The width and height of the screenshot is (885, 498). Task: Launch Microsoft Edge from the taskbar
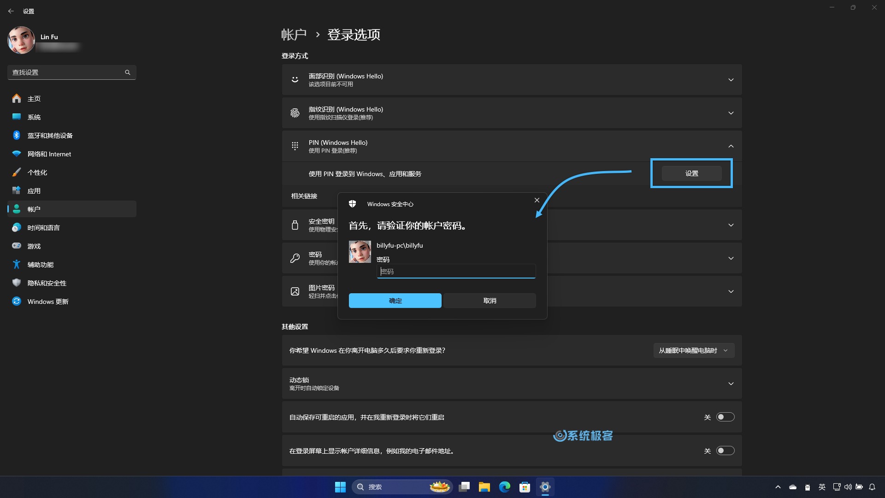(505, 487)
